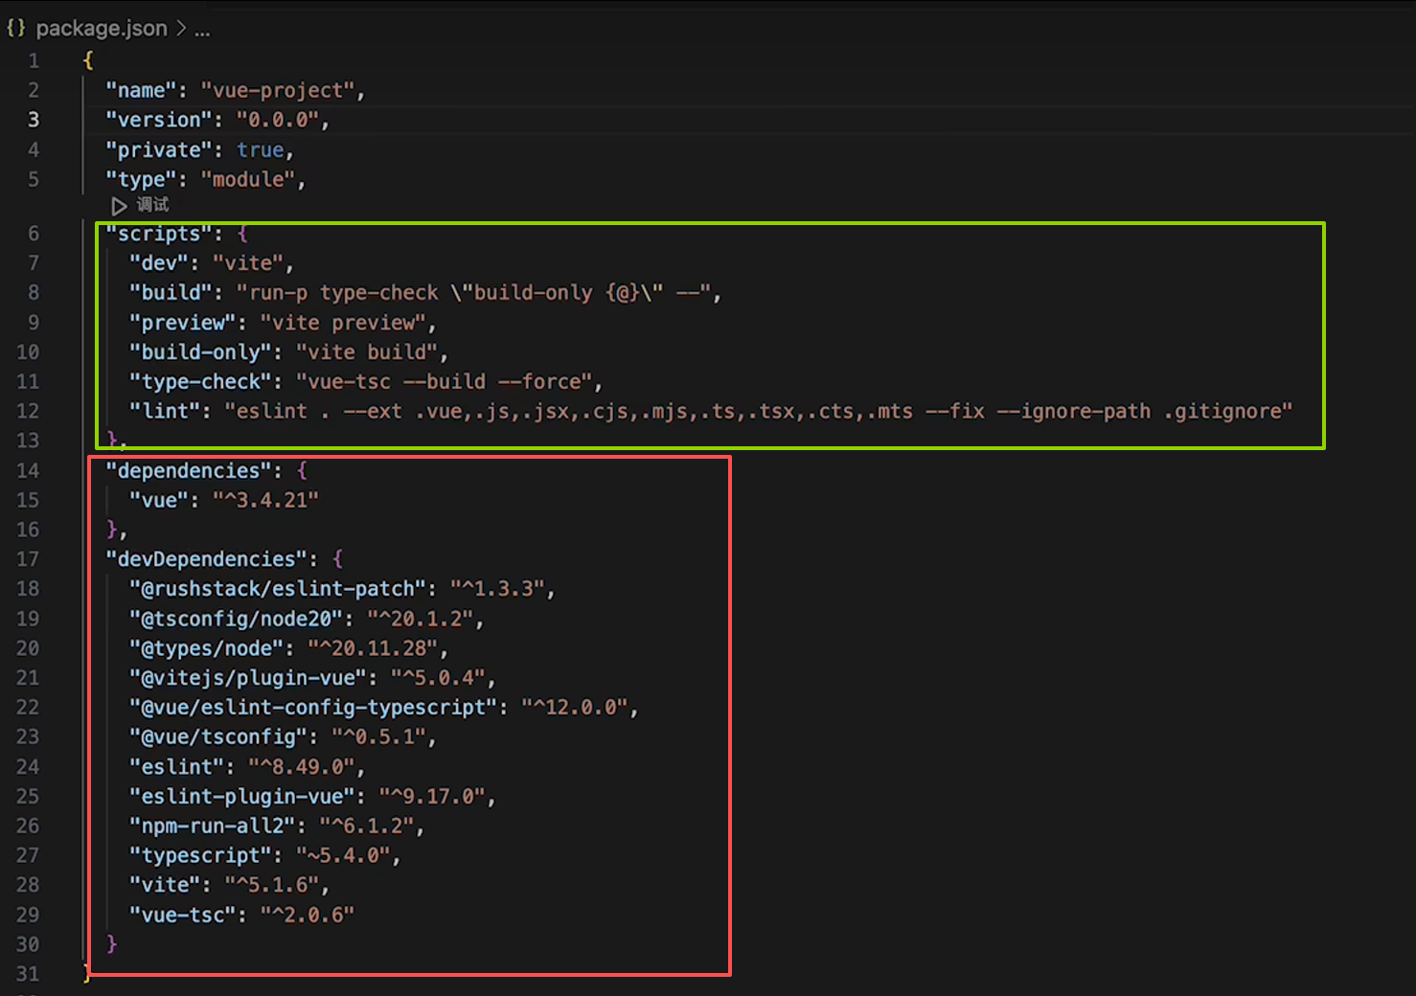
Task: Click the eslint command string on line 12
Action: 758,411
